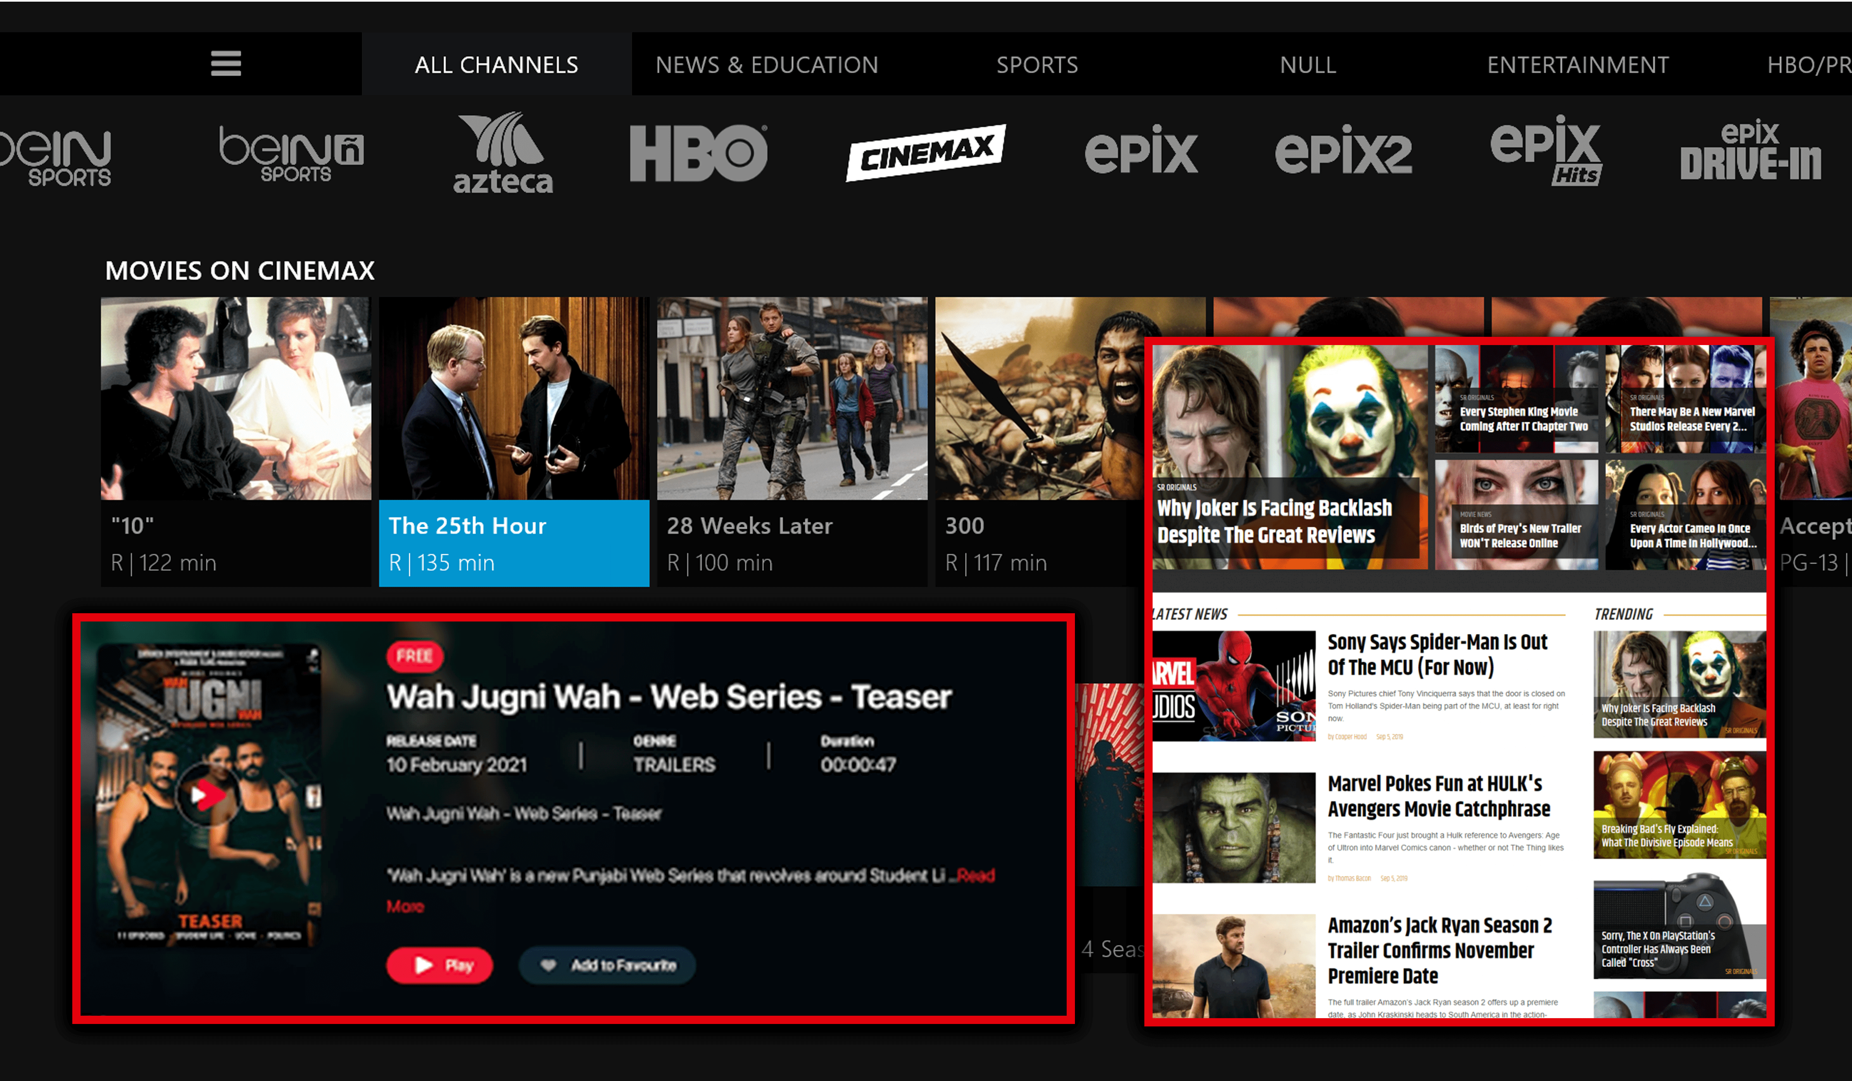Open trending Joker backlash thumbnail

coord(1679,684)
